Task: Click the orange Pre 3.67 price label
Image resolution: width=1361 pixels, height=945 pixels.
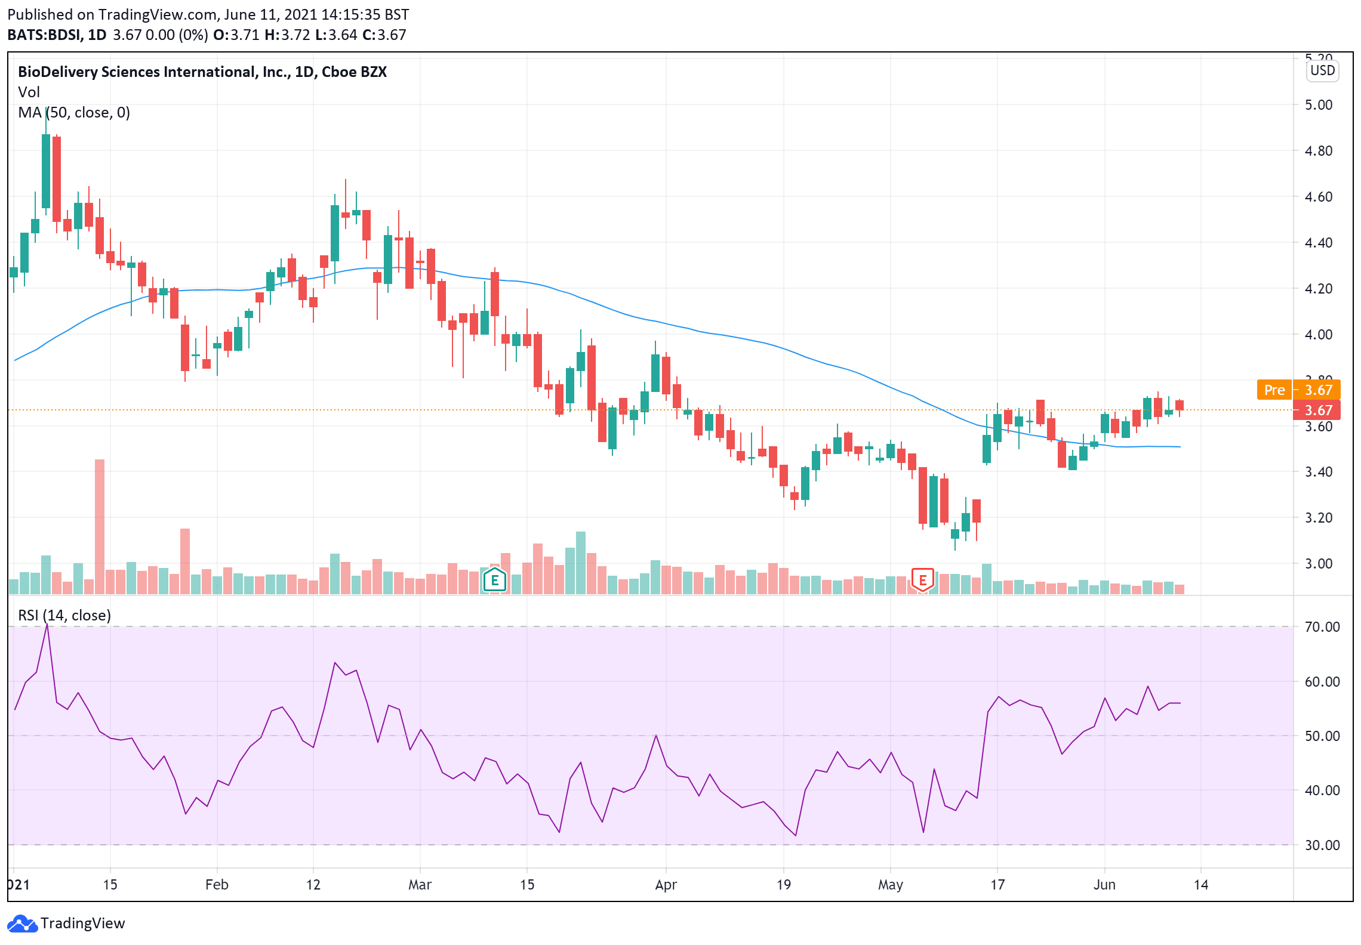Action: pyautogui.click(x=1298, y=390)
